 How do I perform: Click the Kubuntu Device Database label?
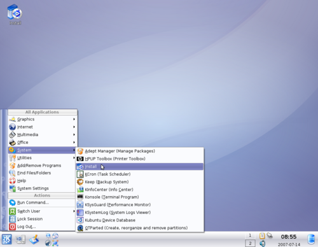click(x=110, y=220)
